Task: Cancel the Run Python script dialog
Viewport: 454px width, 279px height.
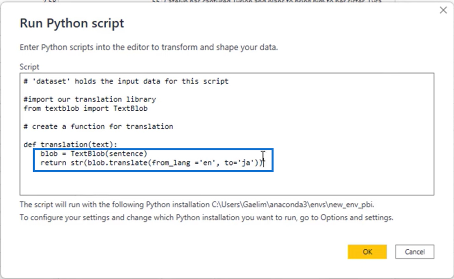Action: [x=414, y=252]
